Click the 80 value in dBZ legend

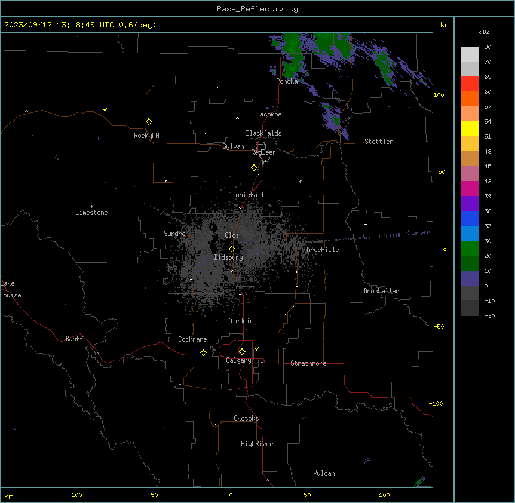click(x=488, y=47)
